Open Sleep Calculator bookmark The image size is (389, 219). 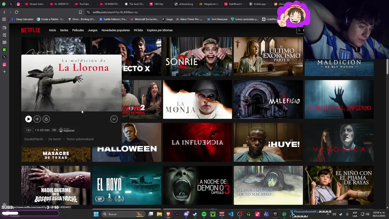pos(23,19)
